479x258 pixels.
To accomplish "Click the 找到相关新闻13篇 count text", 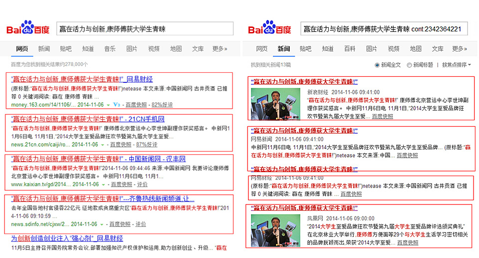I will tap(270, 65).
